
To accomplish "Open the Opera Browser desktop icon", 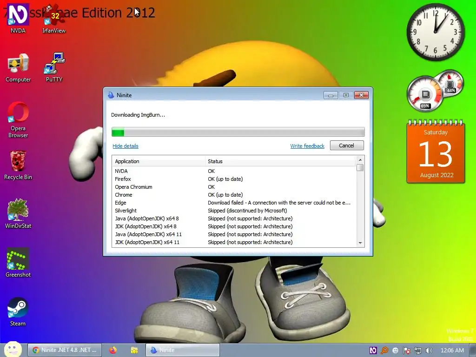I will click(18, 119).
